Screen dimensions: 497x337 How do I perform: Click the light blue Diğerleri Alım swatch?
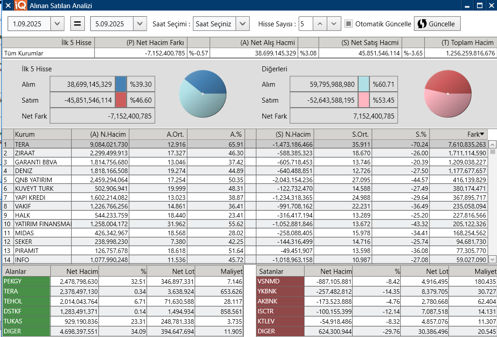click(364, 84)
